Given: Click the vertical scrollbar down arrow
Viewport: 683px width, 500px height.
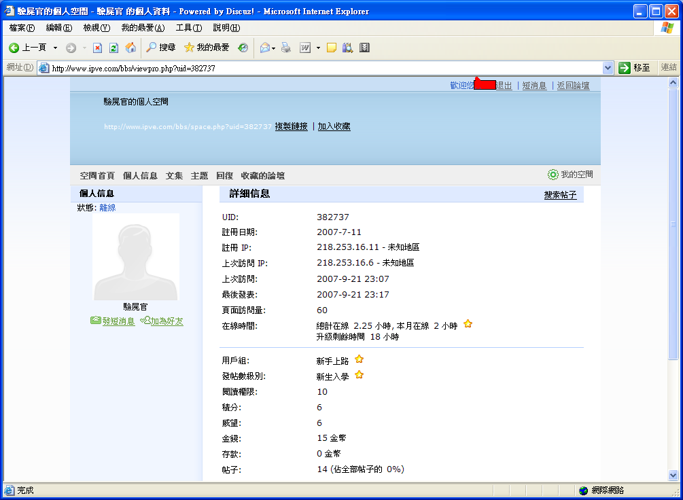Looking at the screenshot, I should [x=673, y=476].
